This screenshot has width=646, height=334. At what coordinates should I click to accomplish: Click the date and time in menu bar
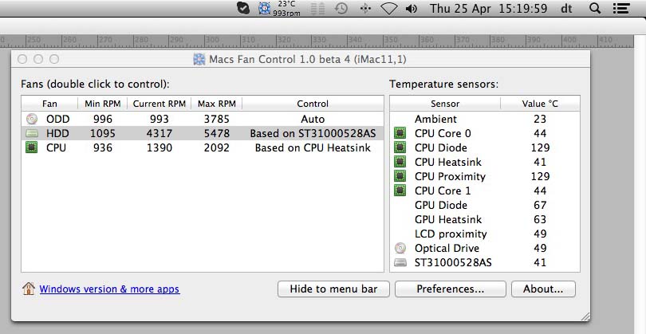[x=489, y=8]
